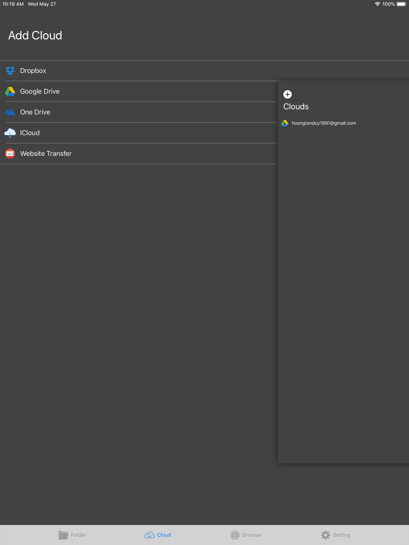Switch to the Browser tab label

point(252,535)
